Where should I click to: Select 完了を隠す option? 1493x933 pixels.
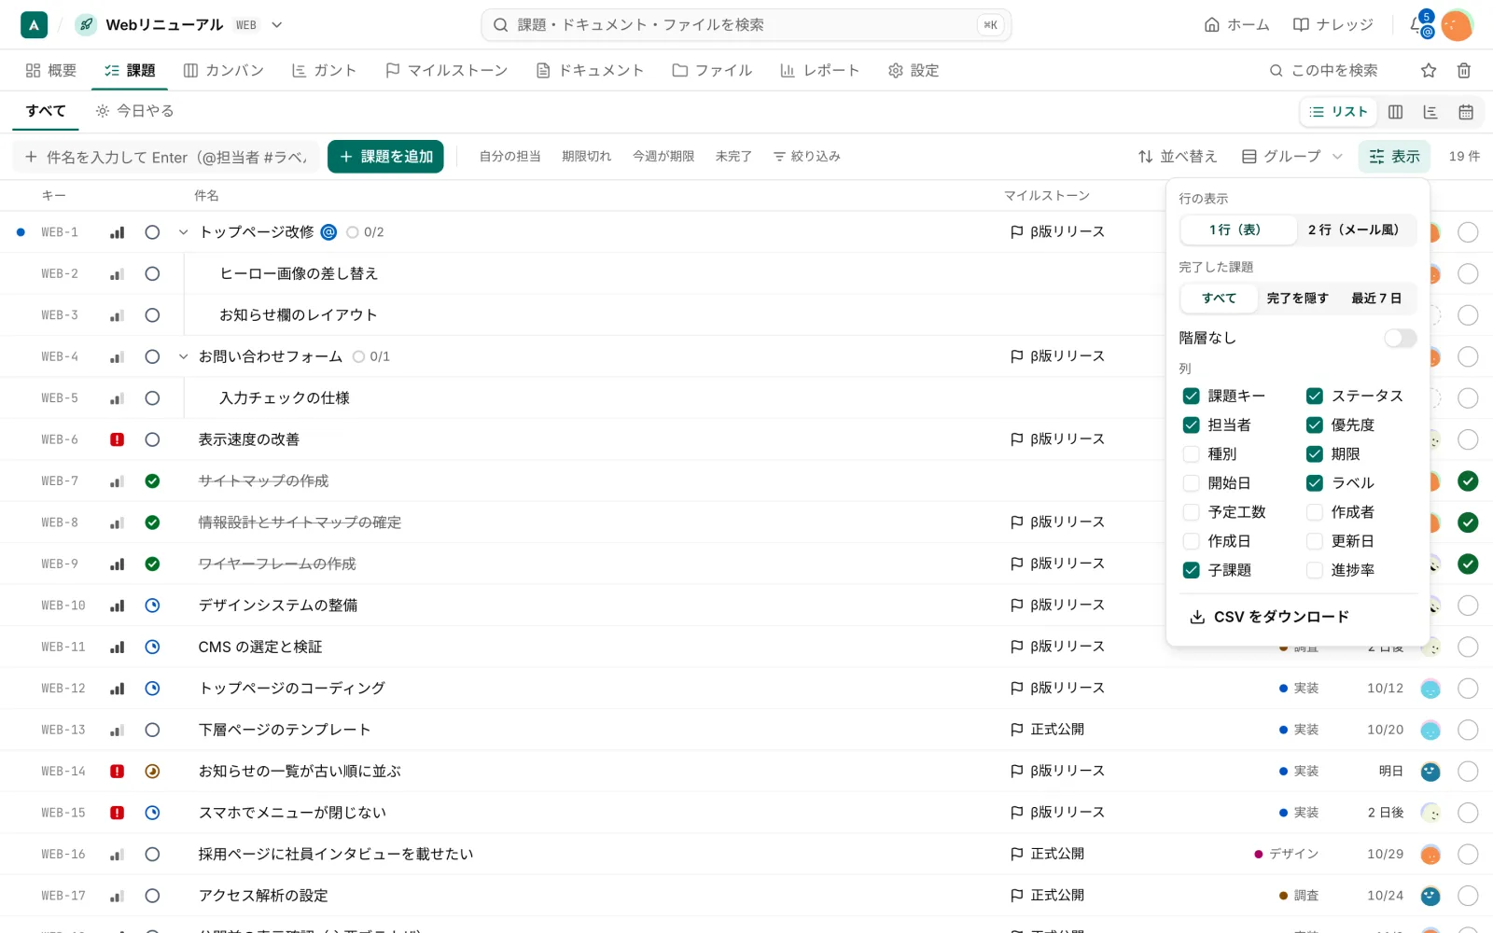pyautogui.click(x=1297, y=299)
